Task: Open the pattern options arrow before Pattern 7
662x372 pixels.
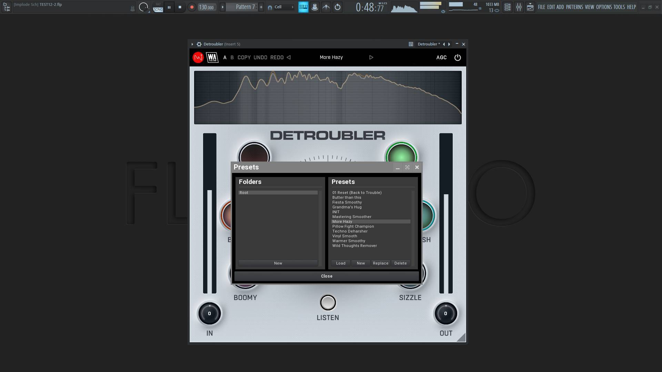Action: pyautogui.click(x=222, y=7)
